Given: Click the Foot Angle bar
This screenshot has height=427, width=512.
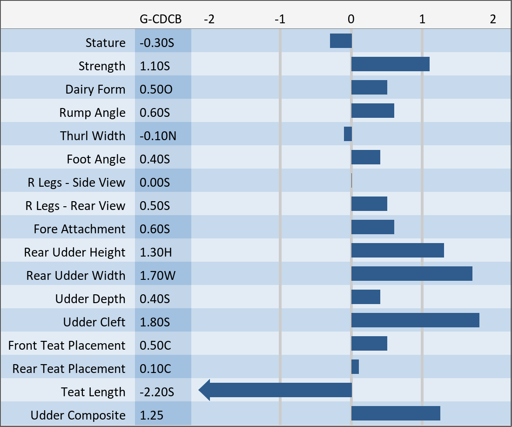Looking at the screenshot, I should click(365, 157).
